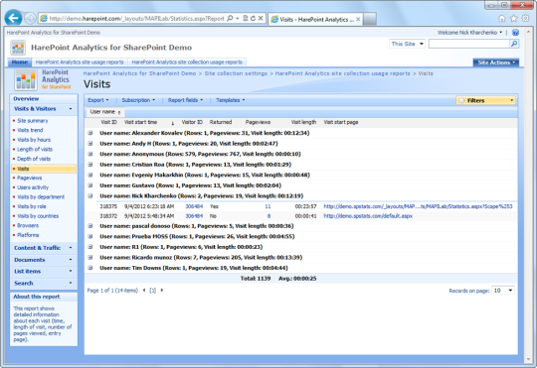This screenshot has width=537, height=368.
Task: Expand the Search sidebar section
Action: click(x=44, y=283)
